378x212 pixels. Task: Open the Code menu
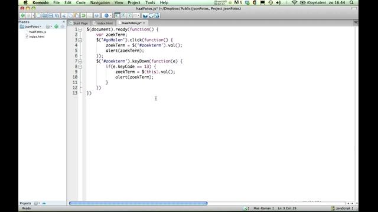pyautogui.click(x=81, y=2)
